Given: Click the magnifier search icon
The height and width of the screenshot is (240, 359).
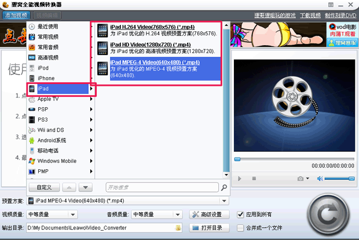Looking at the screenshot, I should [x=224, y=187].
